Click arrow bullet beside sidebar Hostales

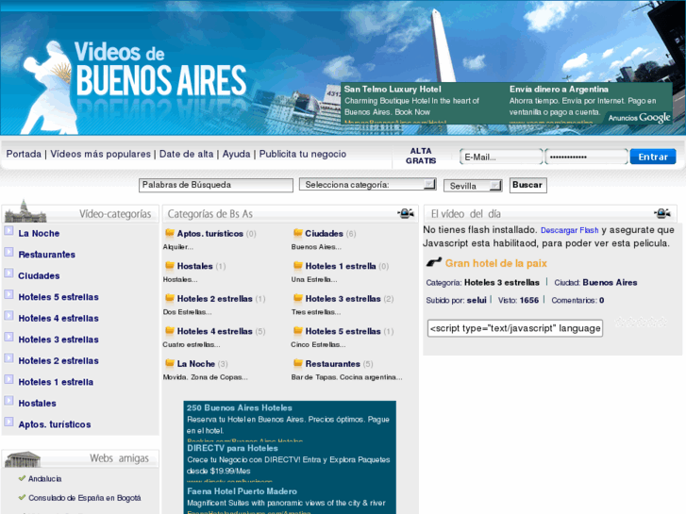pos(8,401)
